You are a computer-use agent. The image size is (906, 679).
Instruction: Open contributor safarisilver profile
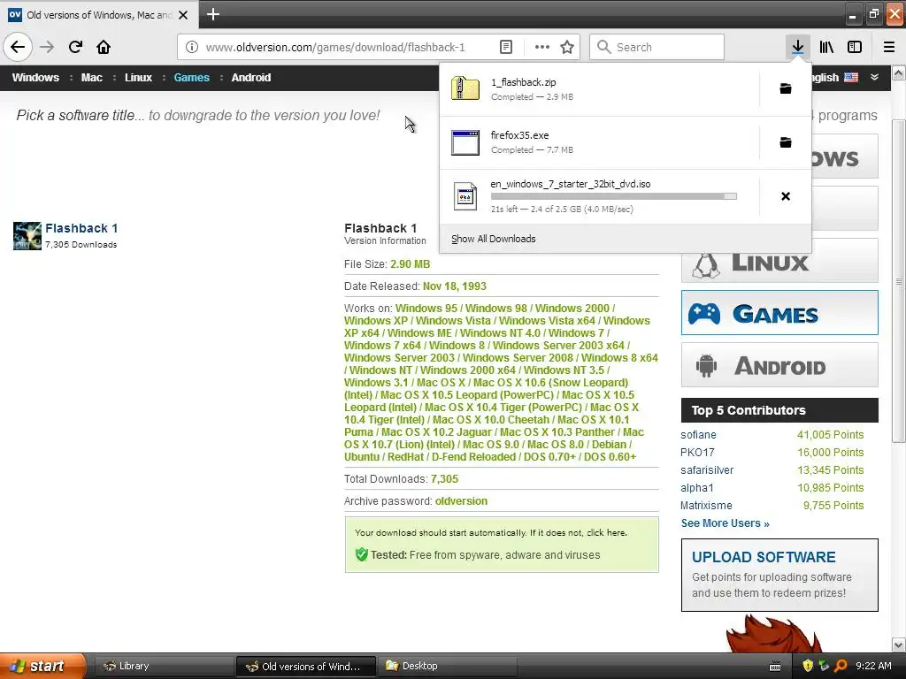coord(707,470)
